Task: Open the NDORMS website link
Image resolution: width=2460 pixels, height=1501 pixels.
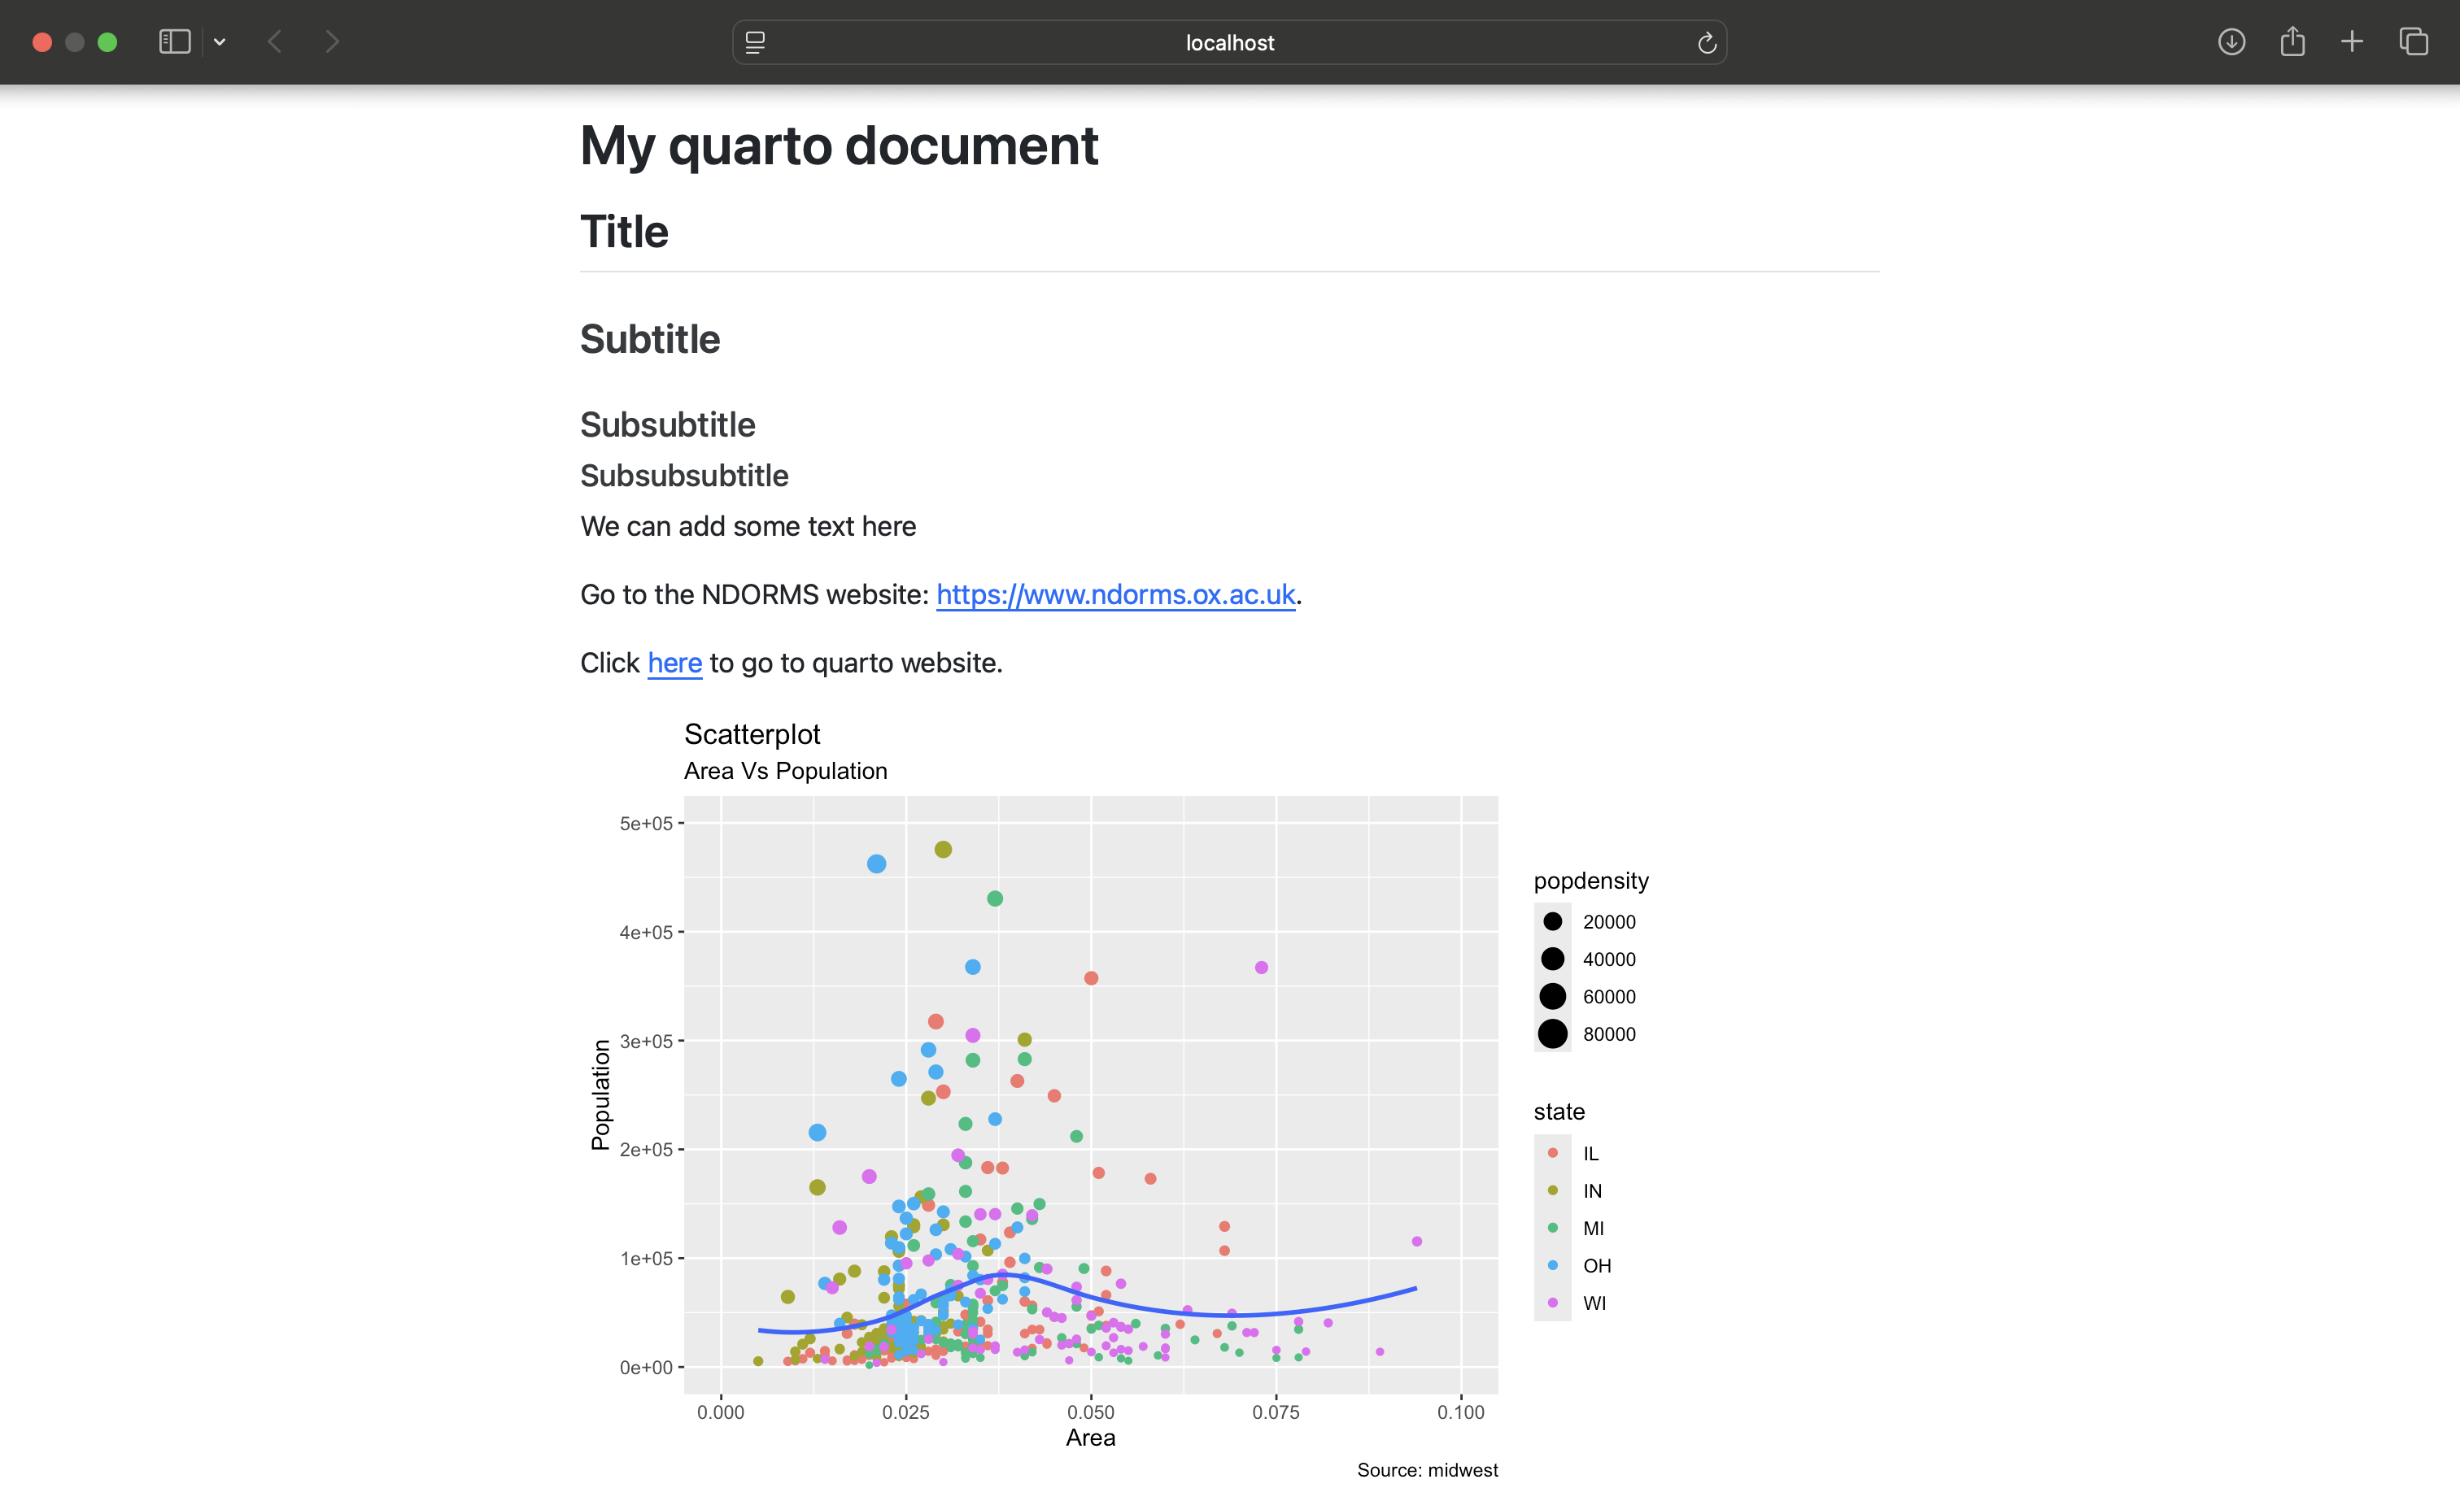Action: [1114, 594]
